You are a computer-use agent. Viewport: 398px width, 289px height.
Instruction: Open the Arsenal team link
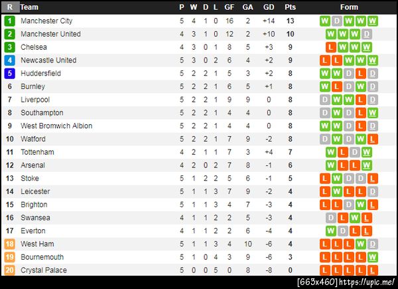pyautogui.click(x=33, y=165)
